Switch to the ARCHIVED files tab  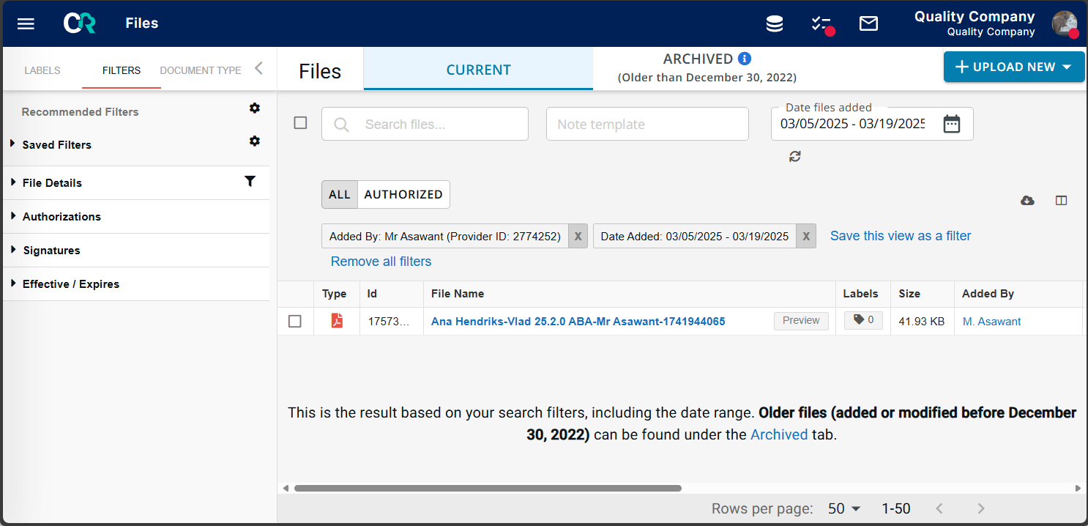click(x=707, y=67)
